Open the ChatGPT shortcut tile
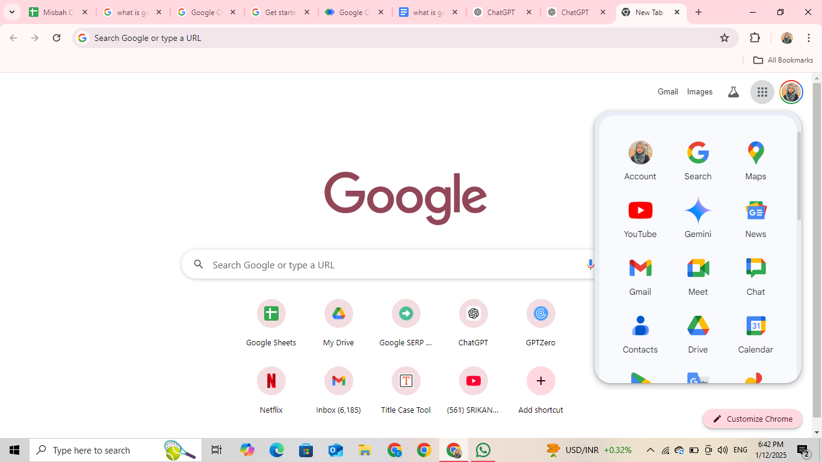 point(474,324)
